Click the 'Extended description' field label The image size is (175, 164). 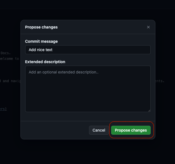[x=45, y=62]
